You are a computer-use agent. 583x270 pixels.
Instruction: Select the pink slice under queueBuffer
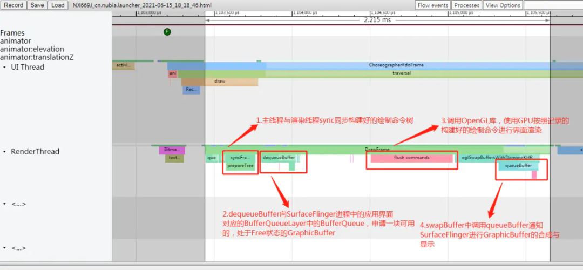click(x=534, y=174)
